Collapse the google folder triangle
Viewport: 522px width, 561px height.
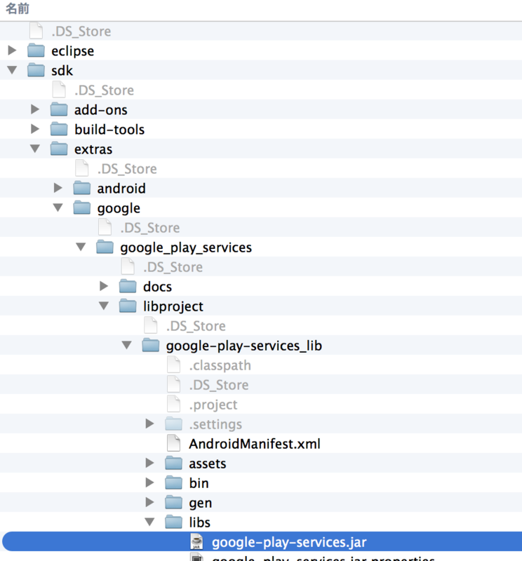[x=58, y=208]
